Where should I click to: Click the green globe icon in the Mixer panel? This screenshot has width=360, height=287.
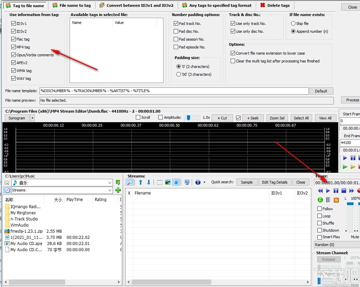pos(320,200)
